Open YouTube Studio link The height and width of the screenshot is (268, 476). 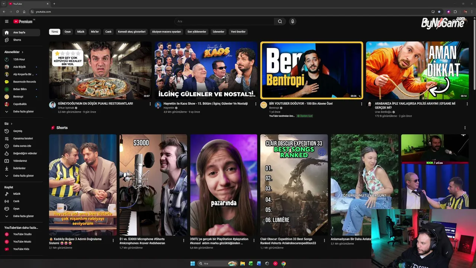tap(21, 234)
